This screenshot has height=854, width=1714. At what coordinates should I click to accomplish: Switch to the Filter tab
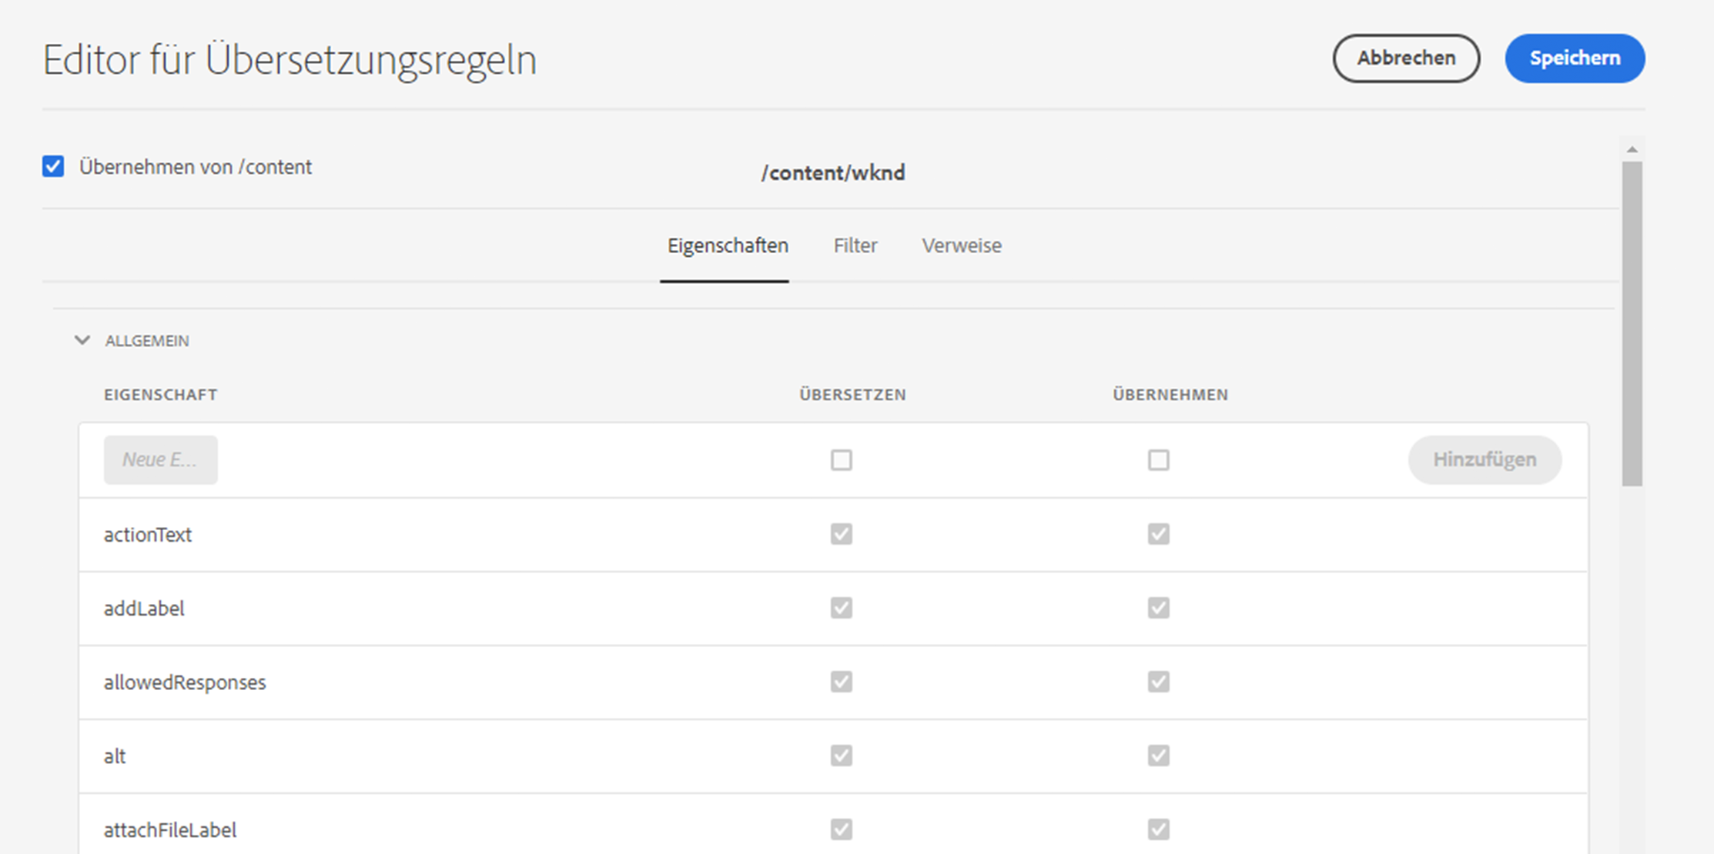tap(855, 245)
